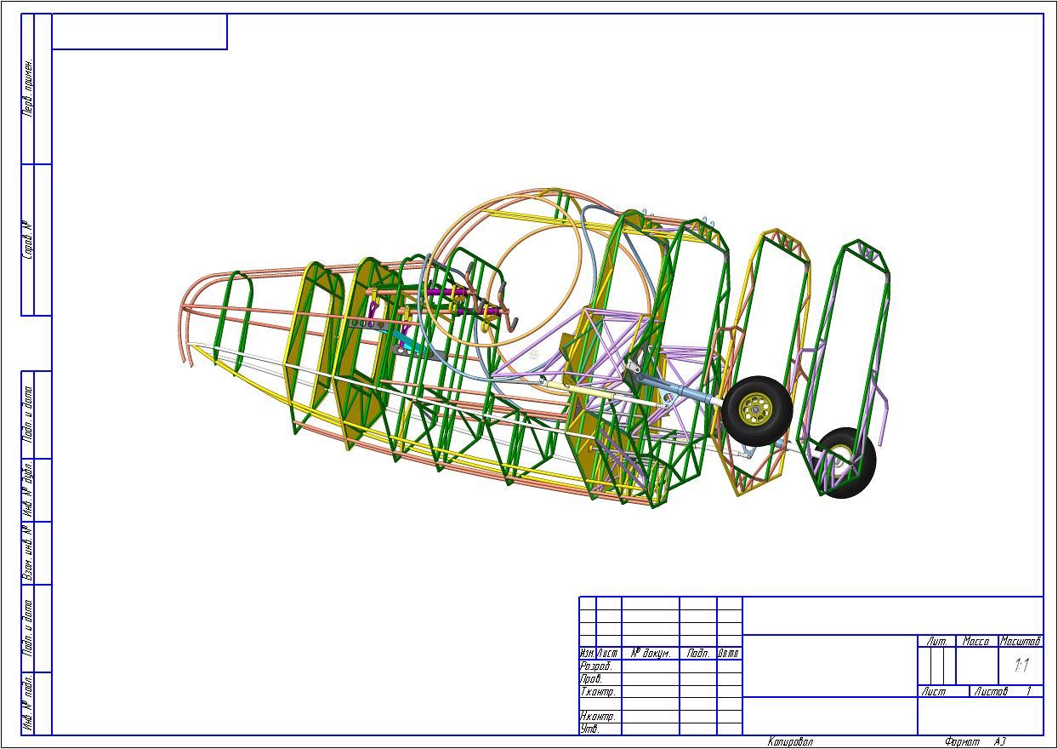Image resolution: width=1058 pixels, height=749 pixels.
Task: Select the Инв. № дубл. side cell
Action: pos(27,490)
